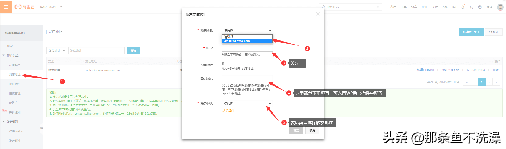Click the 账号 input field
506x149 pixels.
pos(247,48)
